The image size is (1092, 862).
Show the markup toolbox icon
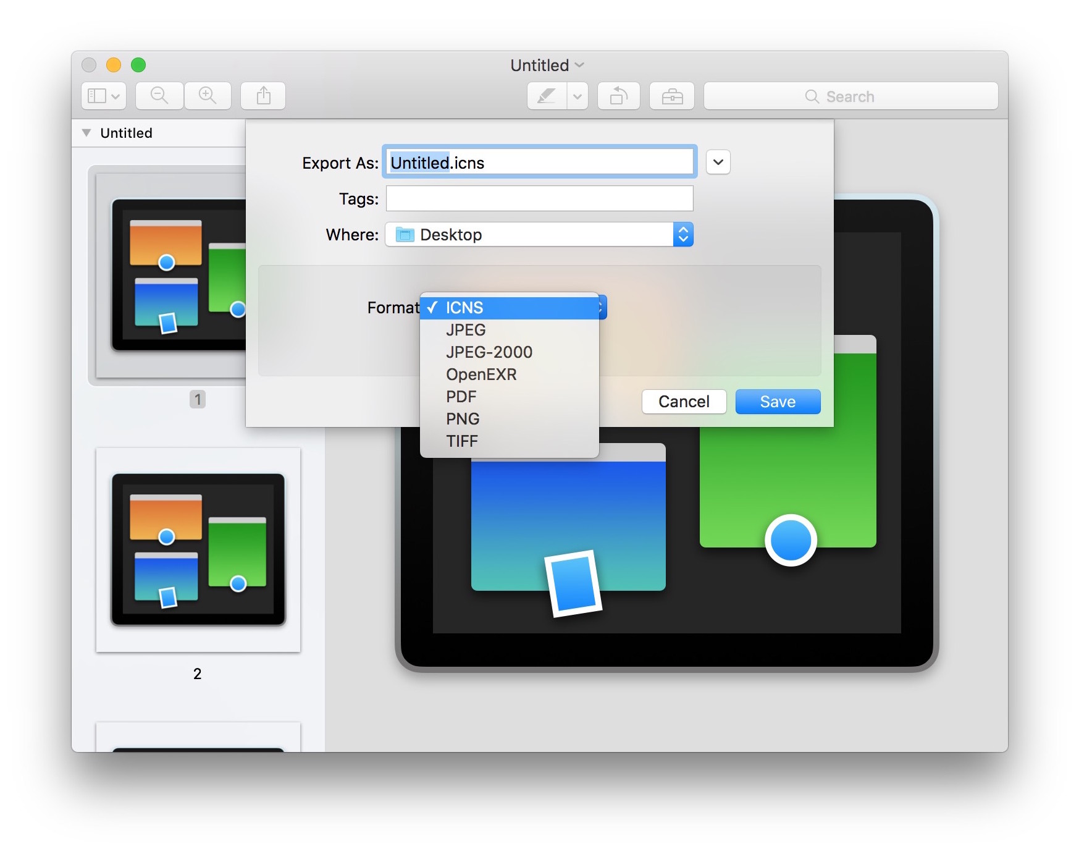click(x=672, y=96)
